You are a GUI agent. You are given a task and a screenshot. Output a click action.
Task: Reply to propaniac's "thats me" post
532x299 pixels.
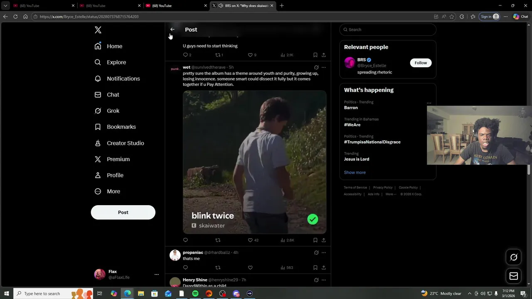(185, 267)
